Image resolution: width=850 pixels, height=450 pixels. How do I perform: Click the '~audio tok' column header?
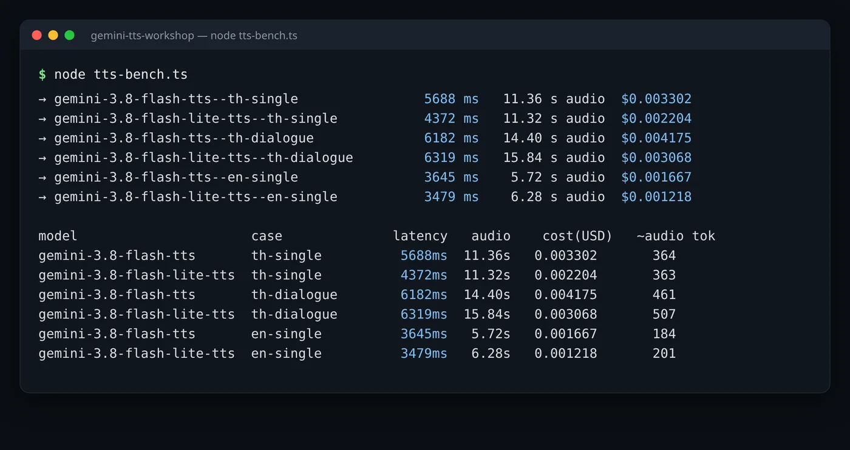point(676,236)
